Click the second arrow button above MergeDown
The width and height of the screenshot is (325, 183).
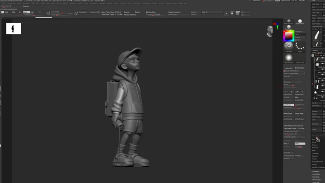click(292, 92)
